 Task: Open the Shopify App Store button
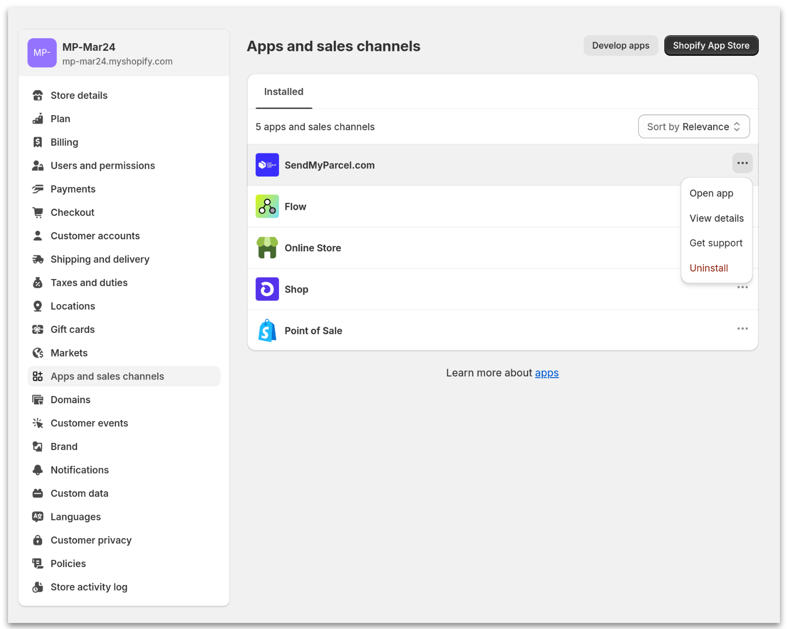tap(711, 46)
